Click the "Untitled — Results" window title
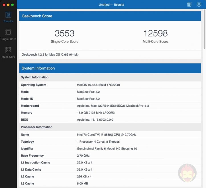206x188 pixels. click(x=111, y=5)
